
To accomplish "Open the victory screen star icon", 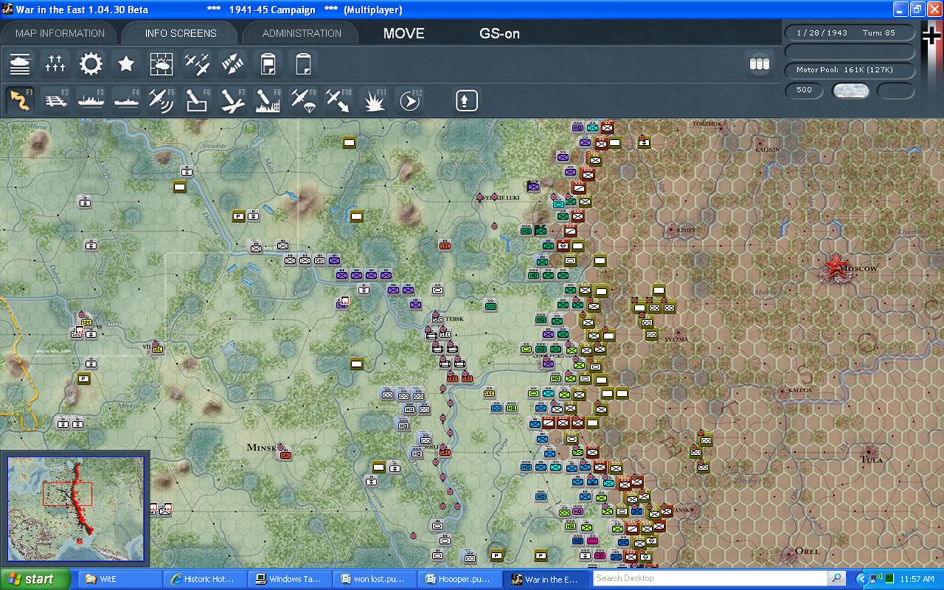I will [x=126, y=64].
